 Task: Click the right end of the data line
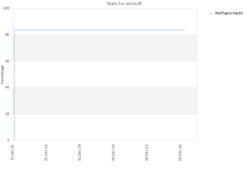[185, 30]
